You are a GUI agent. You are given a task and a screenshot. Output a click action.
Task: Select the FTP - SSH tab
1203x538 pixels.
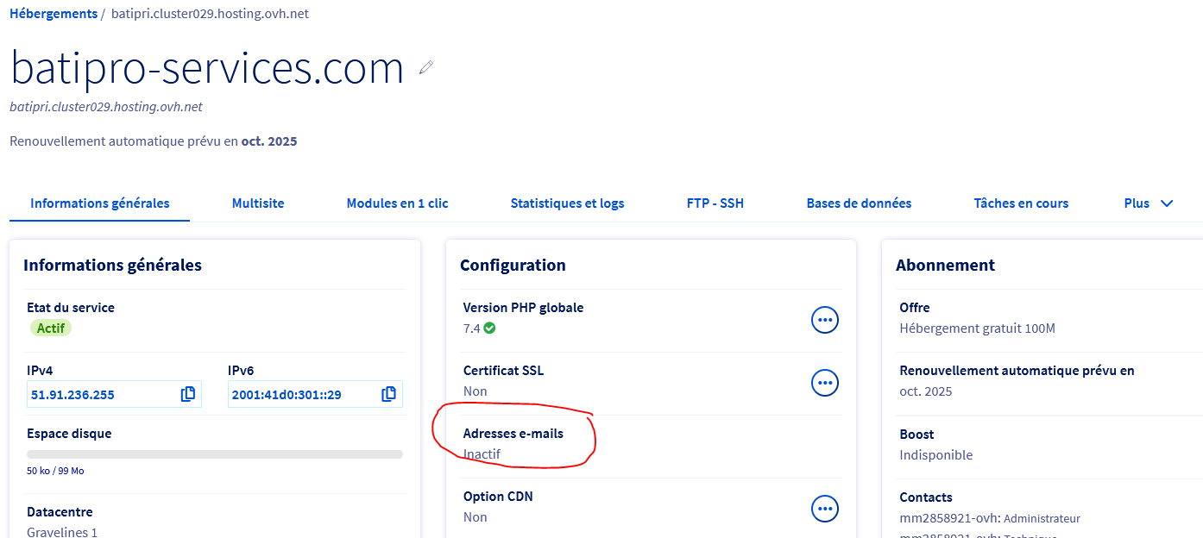(x=715, y=203)
